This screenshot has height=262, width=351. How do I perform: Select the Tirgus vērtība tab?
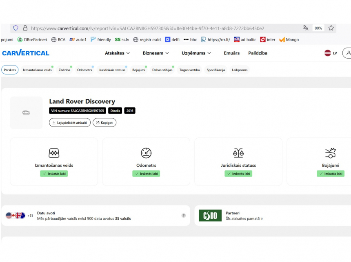pyautogui.click(x=189, y=70)
